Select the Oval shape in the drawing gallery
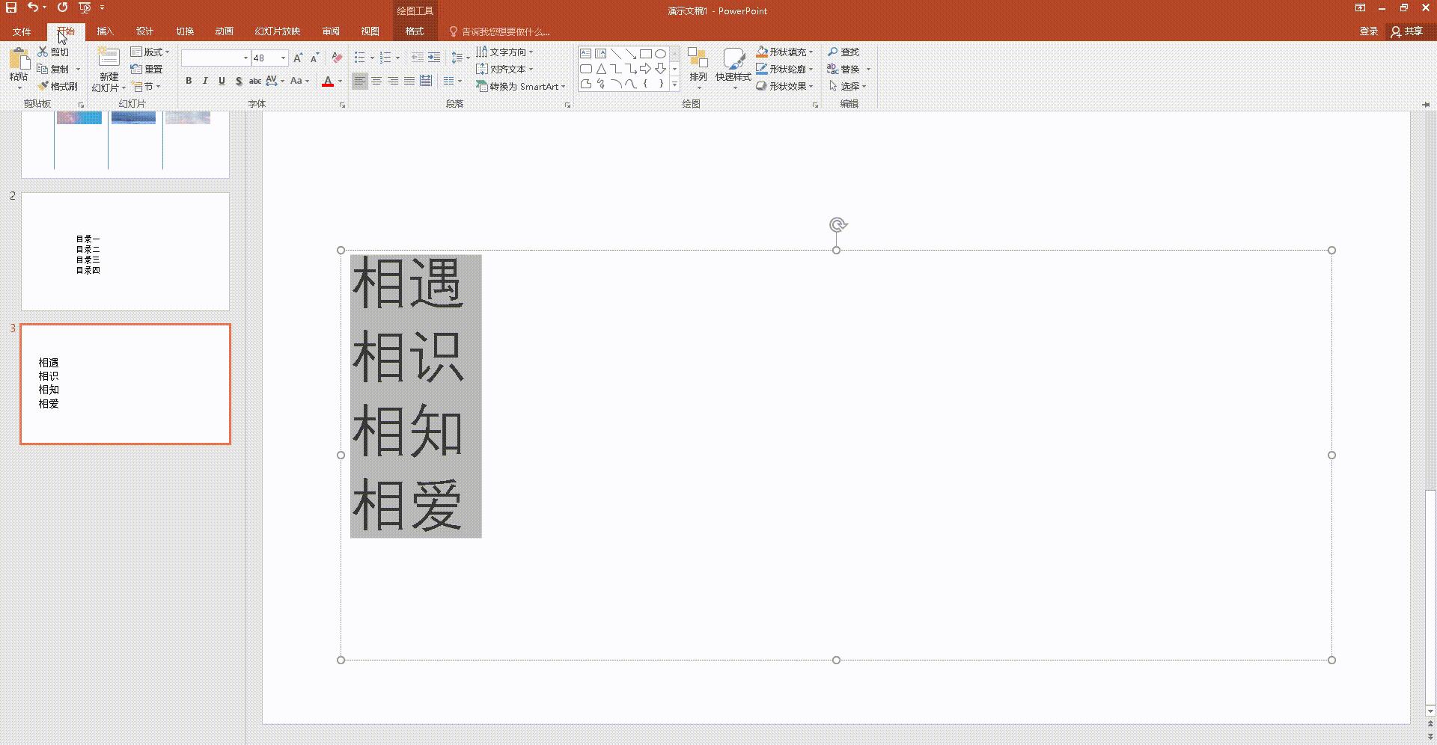Screen dimensions: 1437x745 tap(661, 53)
